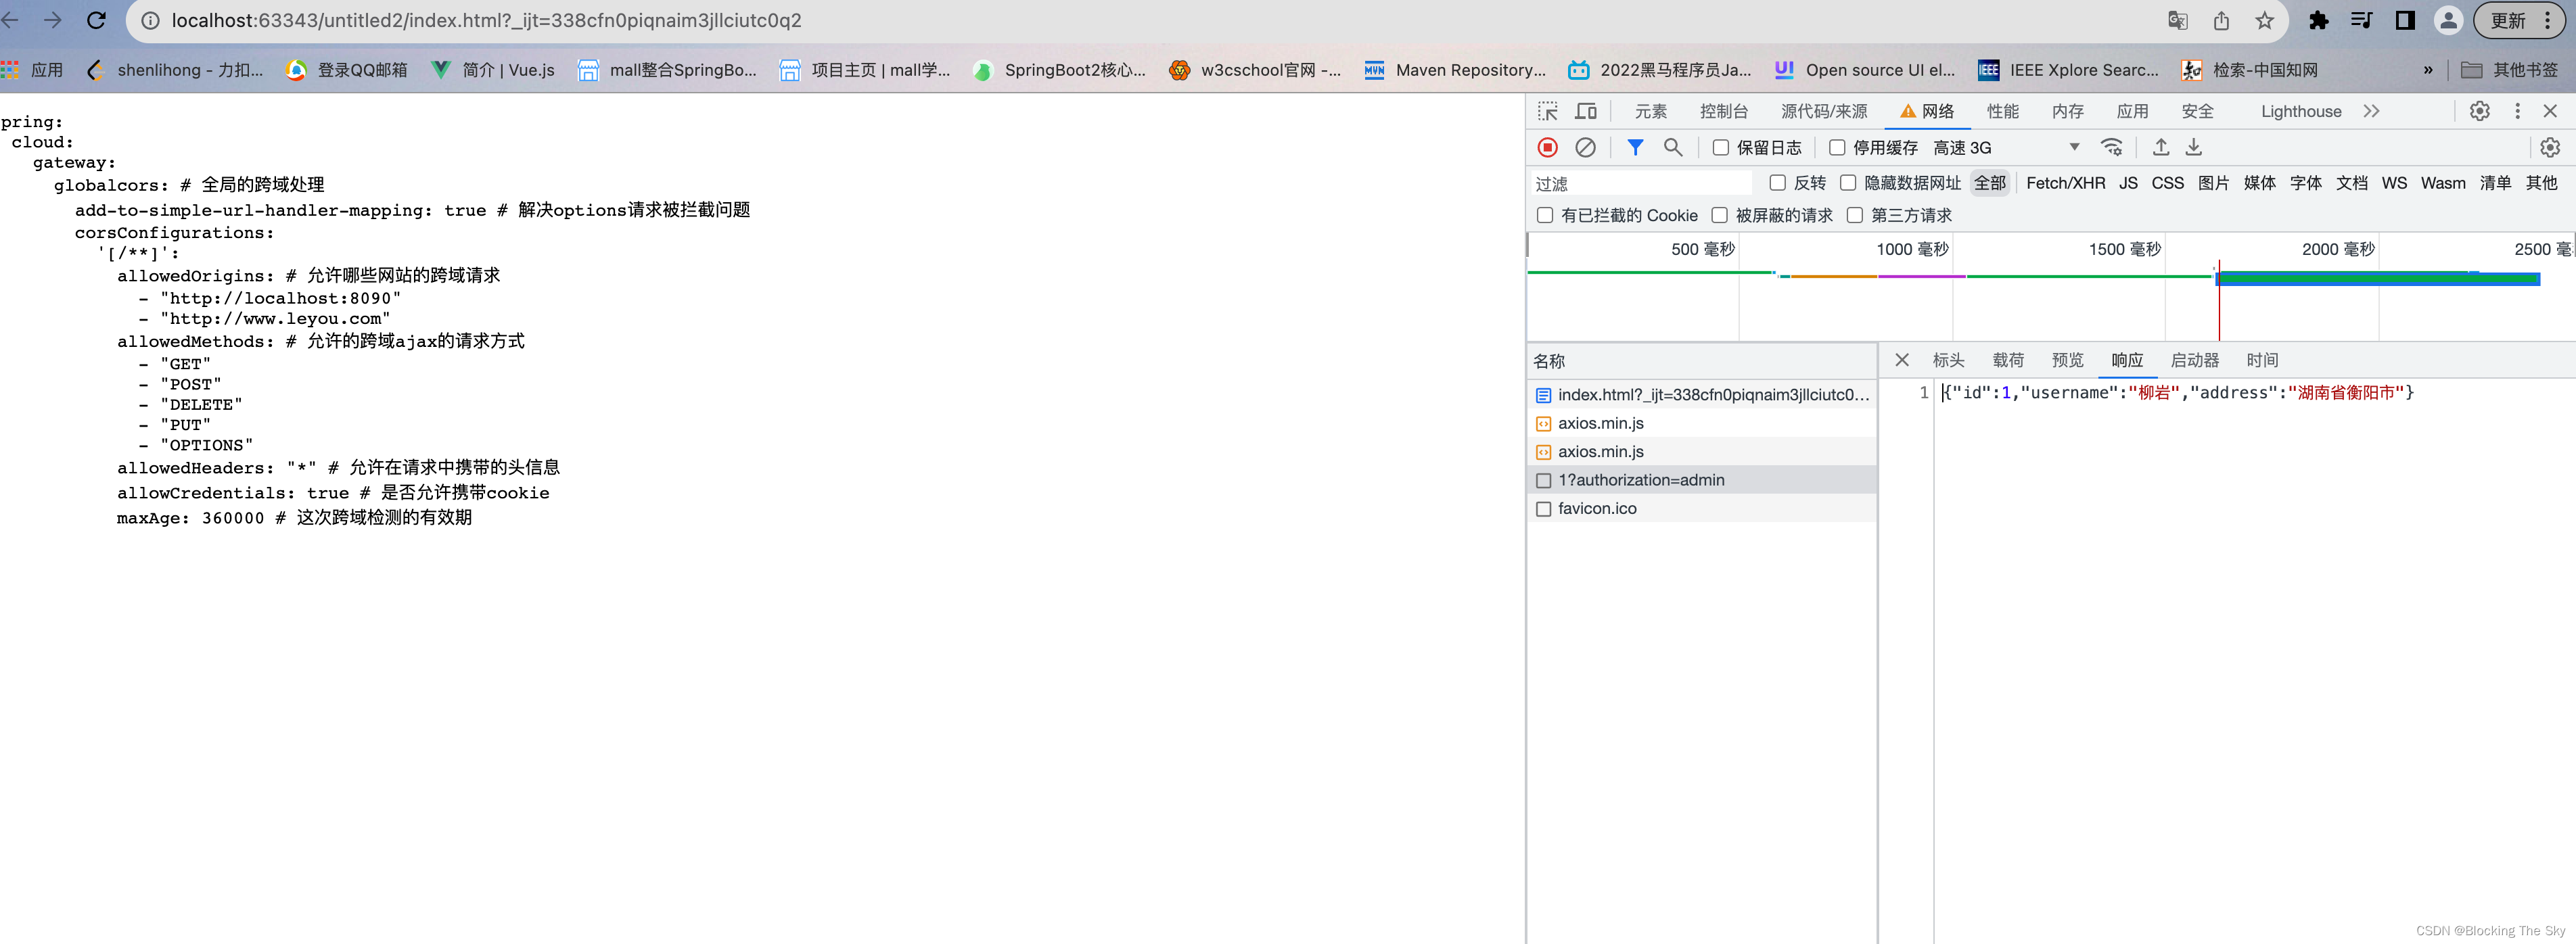Switch to the 源代码/来源 tab
The image size is (2576, 944).
click(1824, 111)
